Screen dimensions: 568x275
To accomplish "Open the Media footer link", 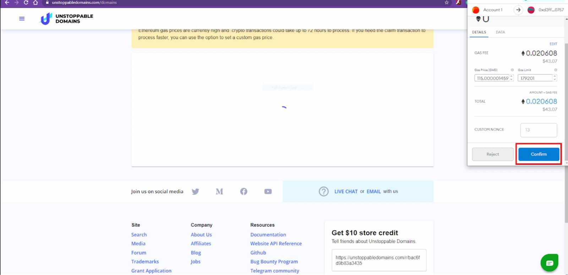I will pos(138,243).
